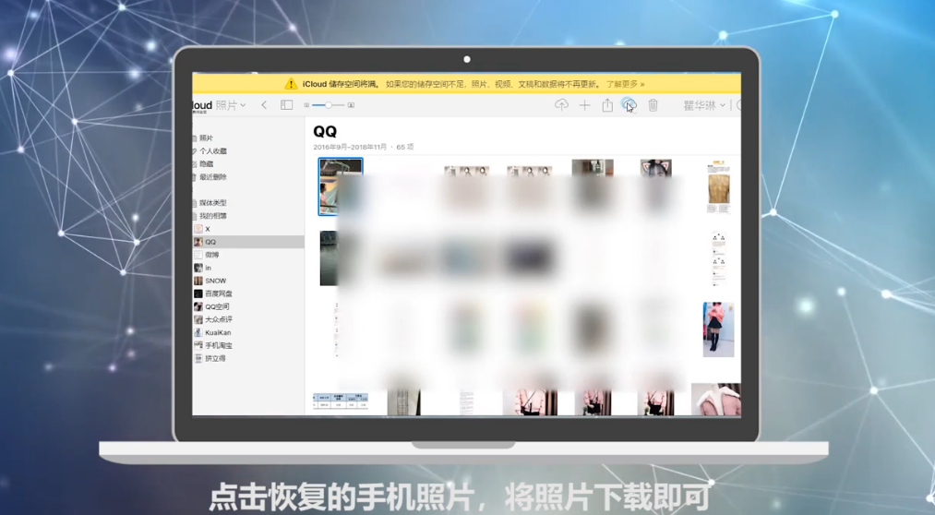Viewport: 935px width, 515px height.
Task: Click the download selected photo cloud icon
Action: [x=629, y=105]
